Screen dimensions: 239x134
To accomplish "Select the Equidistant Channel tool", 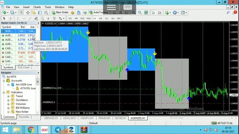I will coord(36,18).
